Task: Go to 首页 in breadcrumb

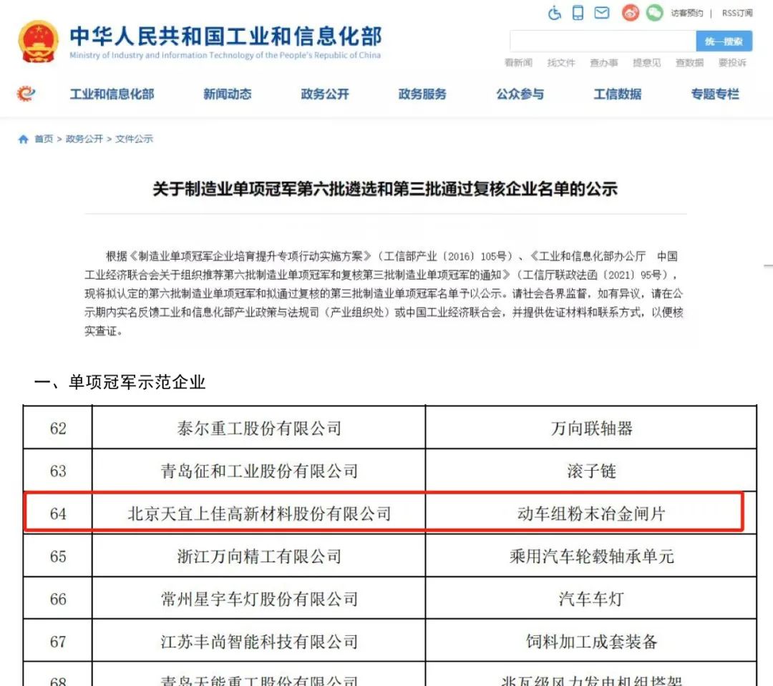Action: pos(44,139)
